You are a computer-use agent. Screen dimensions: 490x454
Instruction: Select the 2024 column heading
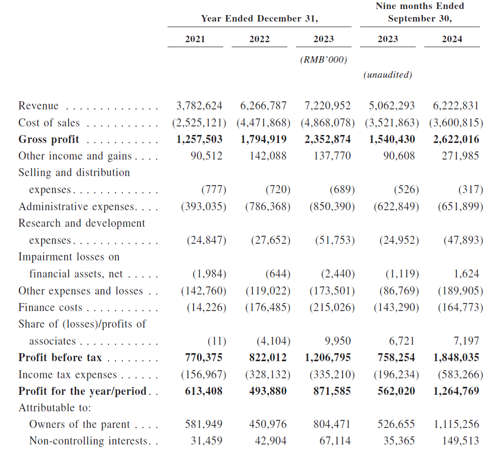(452, 39)
